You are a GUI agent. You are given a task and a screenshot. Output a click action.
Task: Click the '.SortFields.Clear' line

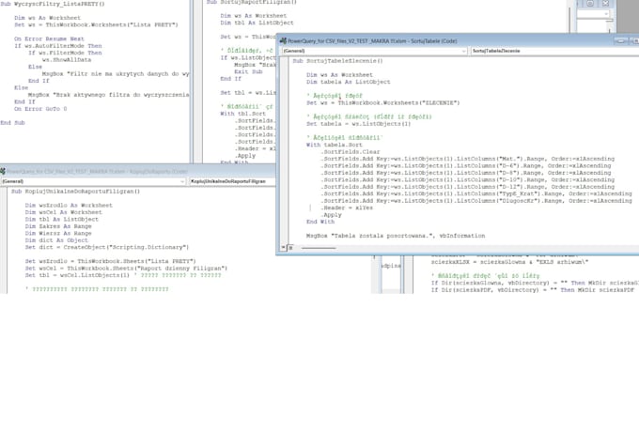[351, 152]
